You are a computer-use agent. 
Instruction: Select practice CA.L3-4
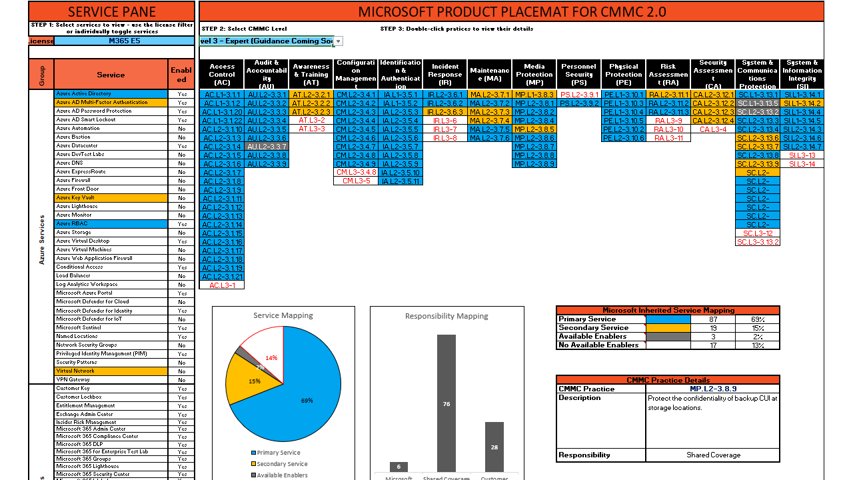(x=713, y=129)
